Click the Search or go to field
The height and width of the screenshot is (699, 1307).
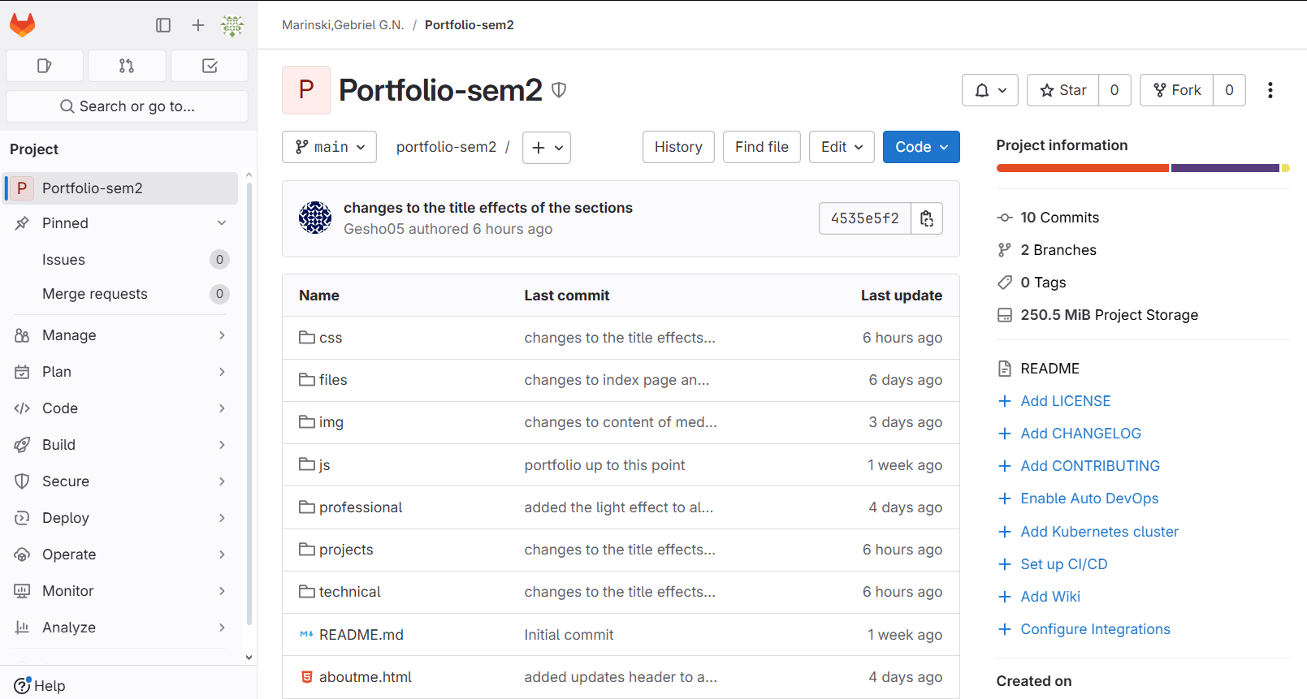pyautogui.click(x=127, y=106)
